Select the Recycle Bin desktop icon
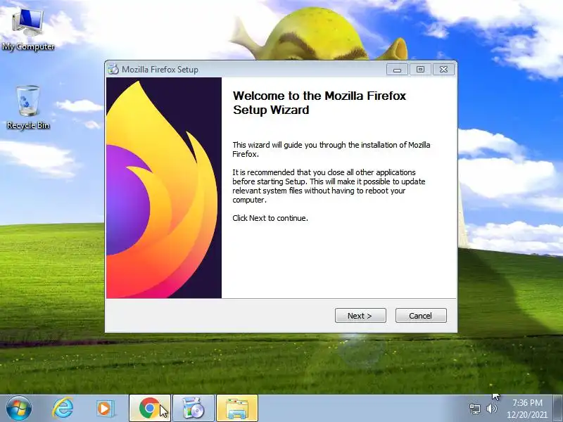Screen dimensions: 563x422 [x=28, y=108]
